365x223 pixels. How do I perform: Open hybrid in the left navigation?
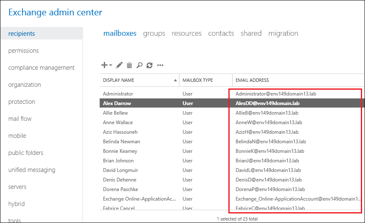click(17, 203)
